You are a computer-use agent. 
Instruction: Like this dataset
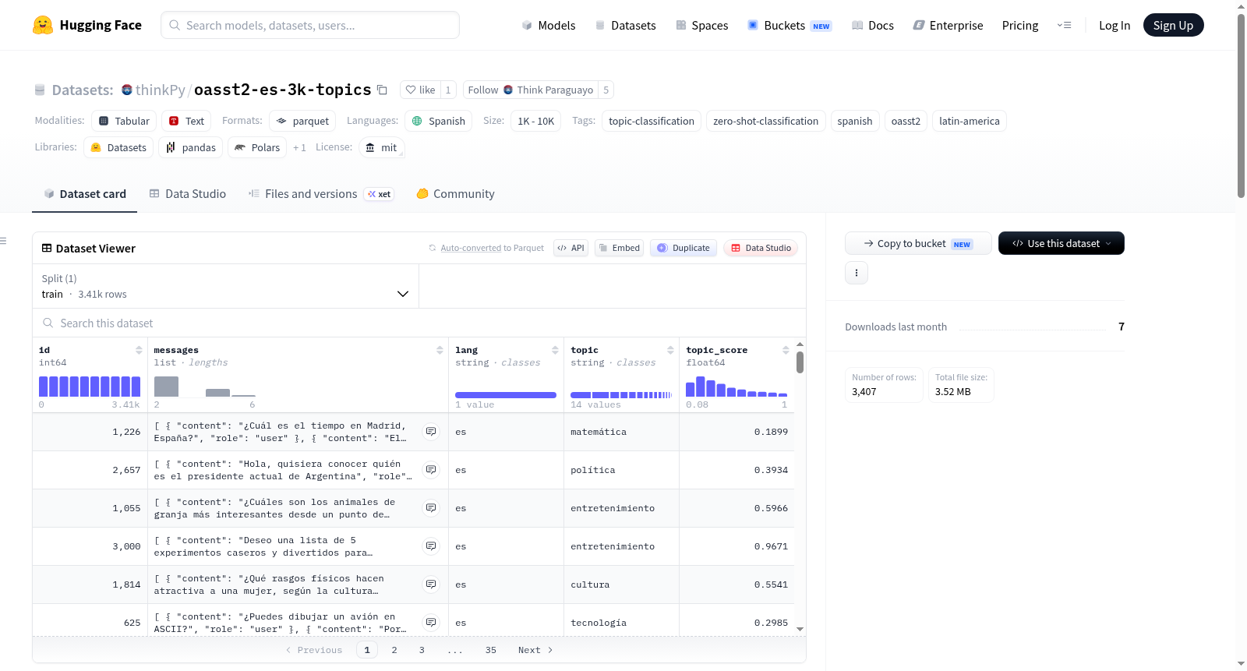[x=421, y=90]
